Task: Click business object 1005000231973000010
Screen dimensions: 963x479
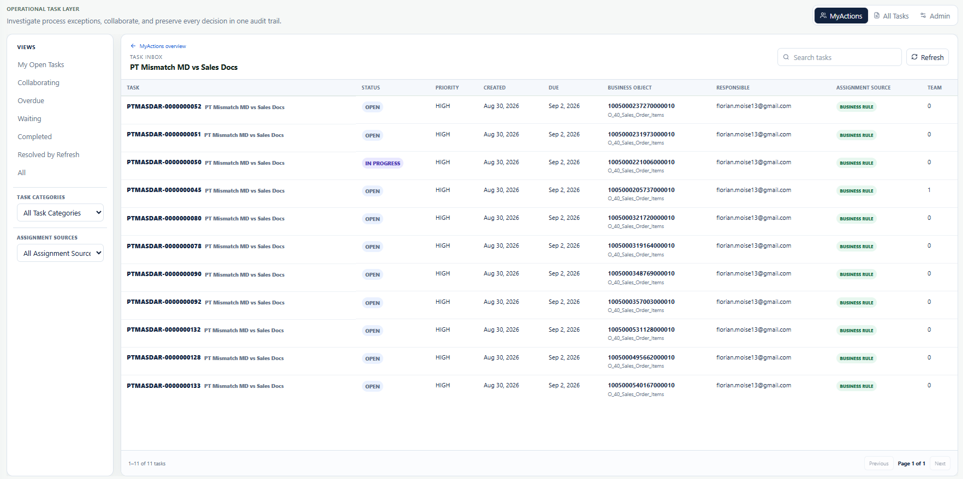Action: [x=641, y=134]
